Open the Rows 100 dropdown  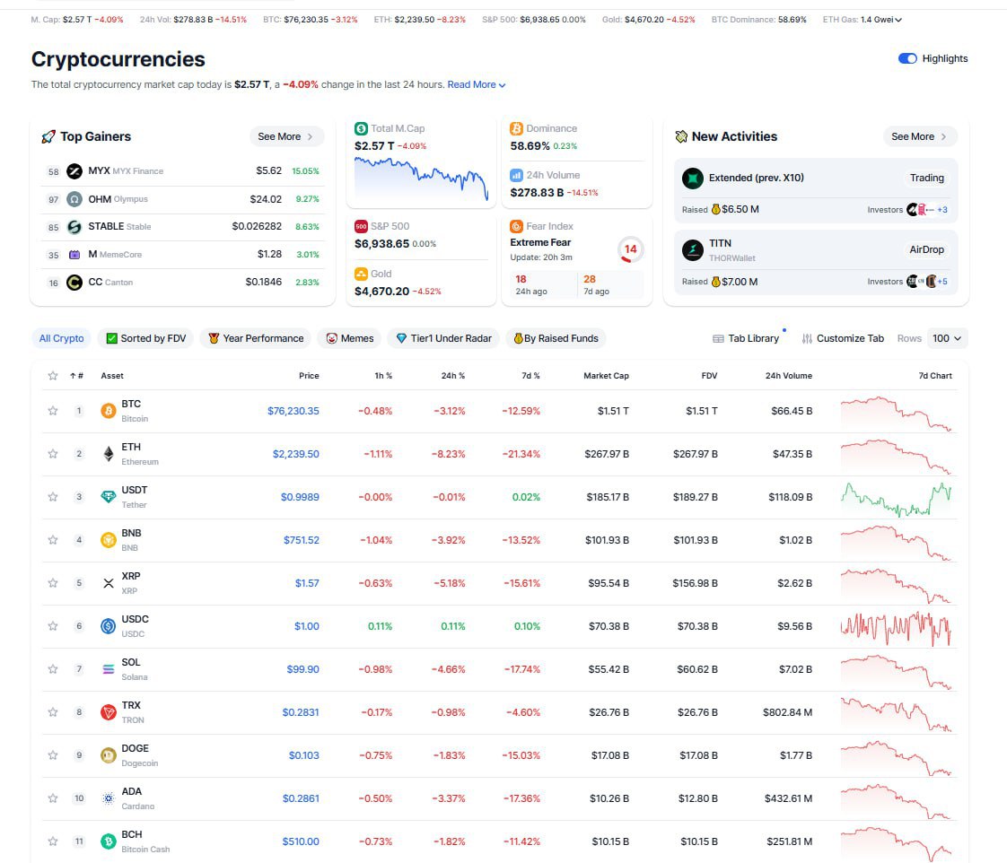pos(947,338)
